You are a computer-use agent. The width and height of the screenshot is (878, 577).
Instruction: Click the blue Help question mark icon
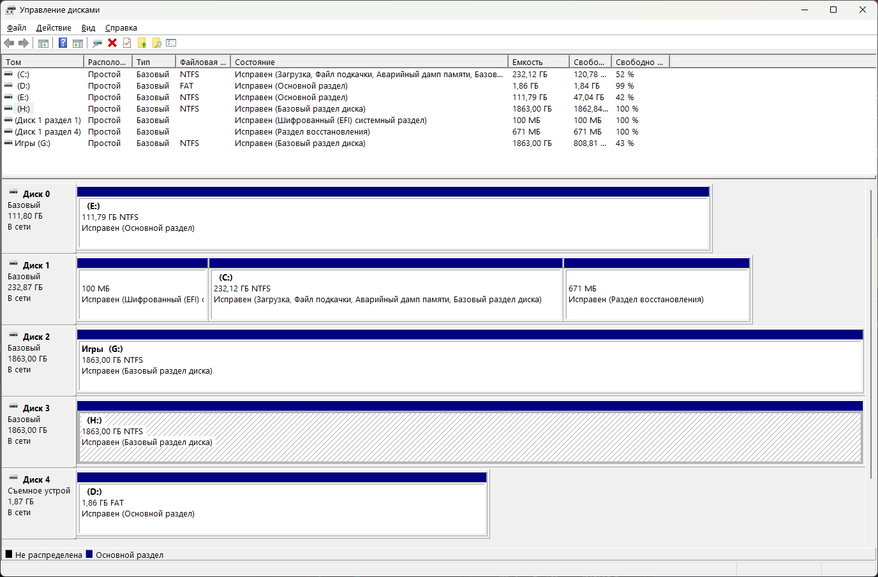pyautogui.click(x=63, y=43)
